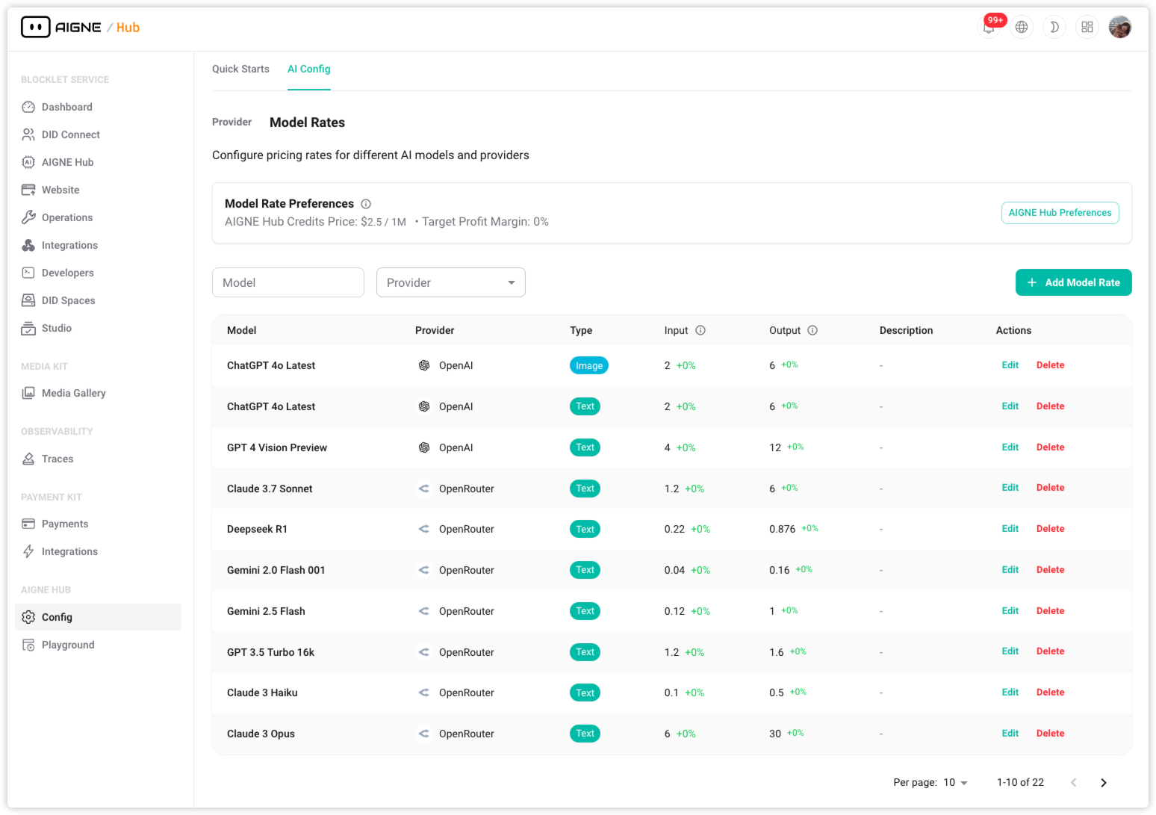Toggle dark mode moon icon
Screen dimensions: 1156x815
(1054, 28)
